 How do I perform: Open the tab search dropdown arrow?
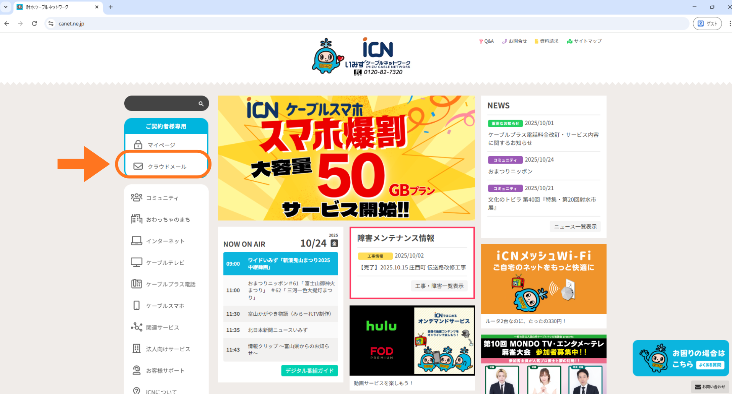point(6,7)
